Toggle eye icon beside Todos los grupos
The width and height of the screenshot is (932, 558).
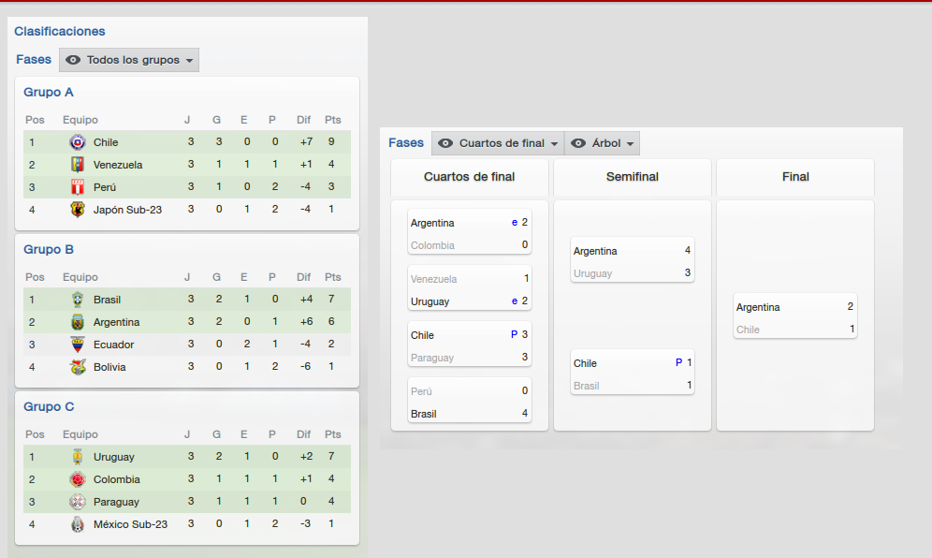[73, 60]
